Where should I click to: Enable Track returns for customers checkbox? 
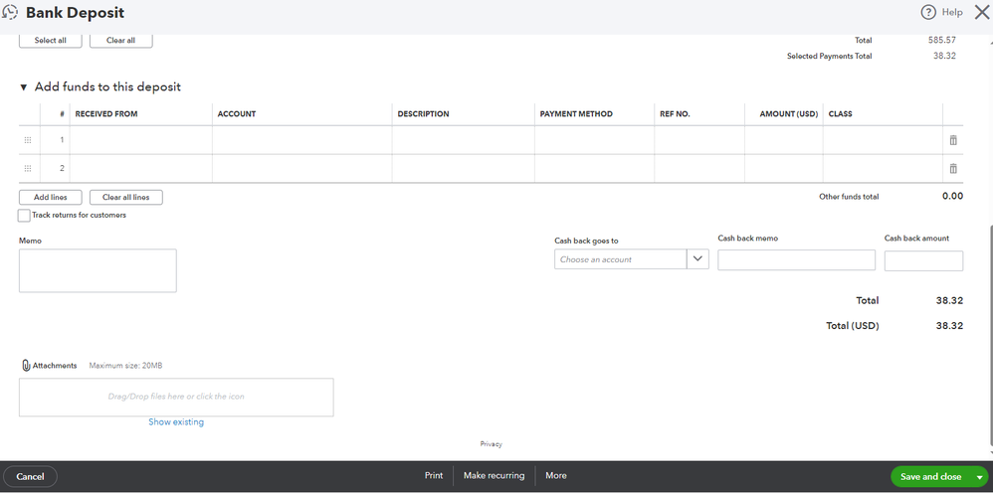point(24,216)
